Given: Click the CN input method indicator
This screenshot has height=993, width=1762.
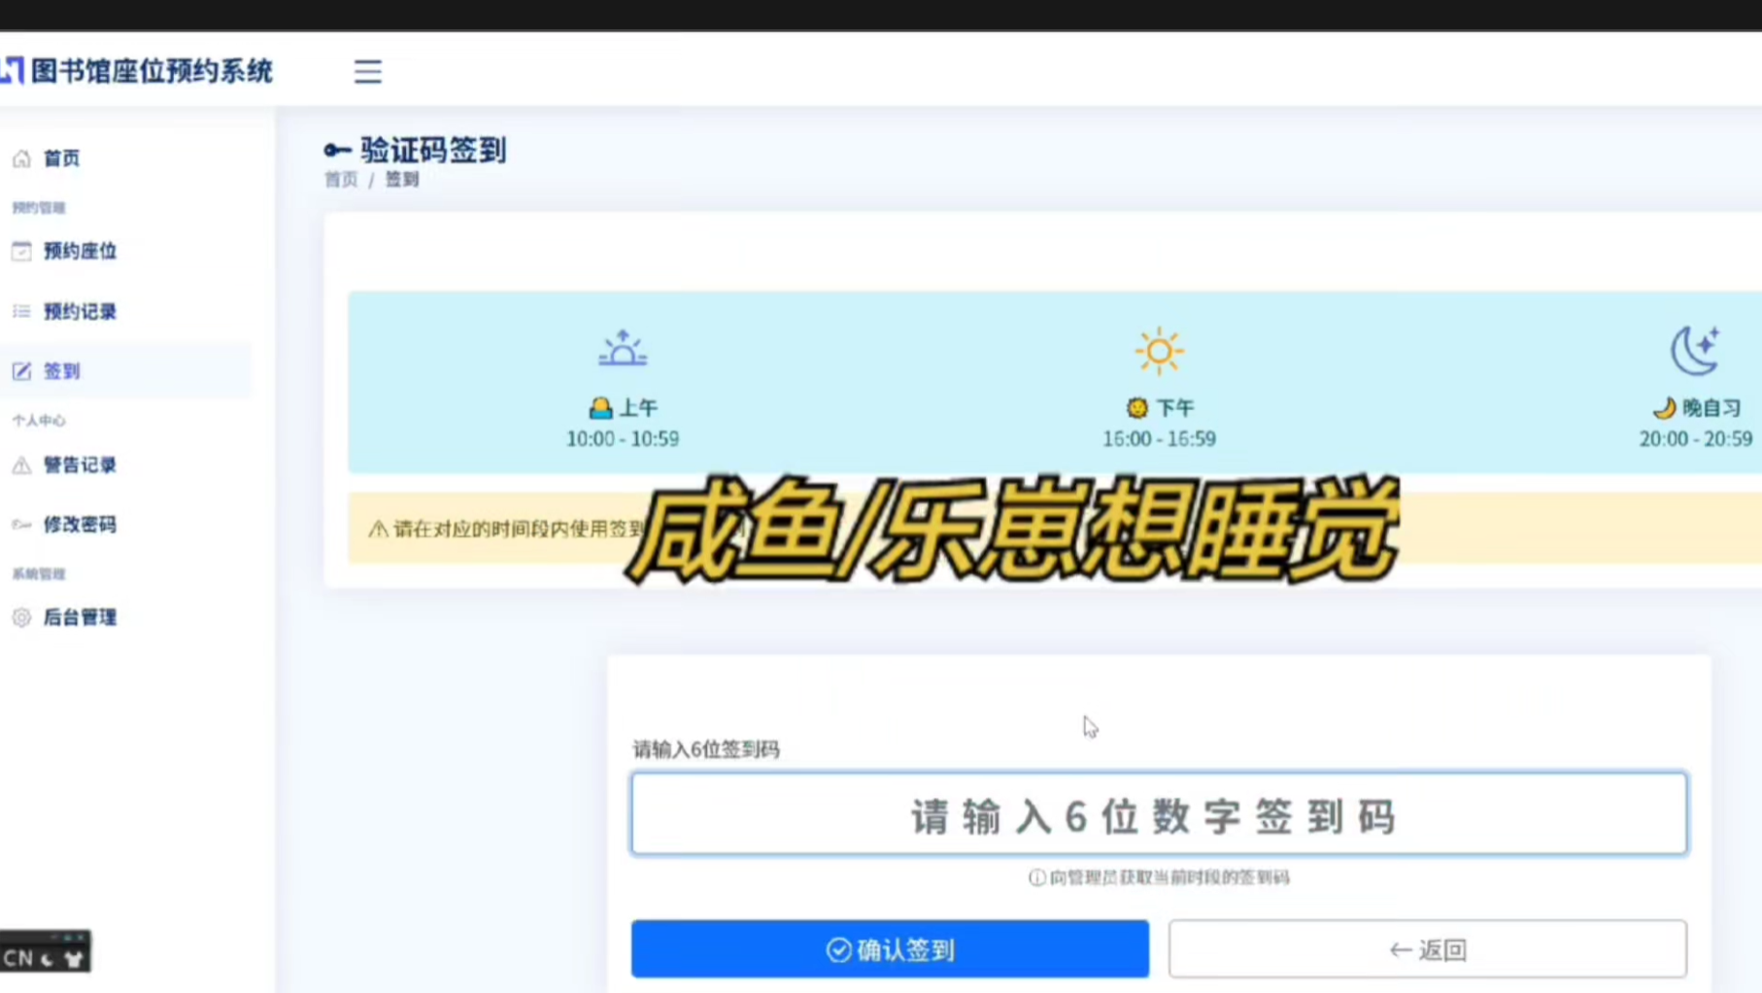Looking at the screenshot, I should 18,958.
